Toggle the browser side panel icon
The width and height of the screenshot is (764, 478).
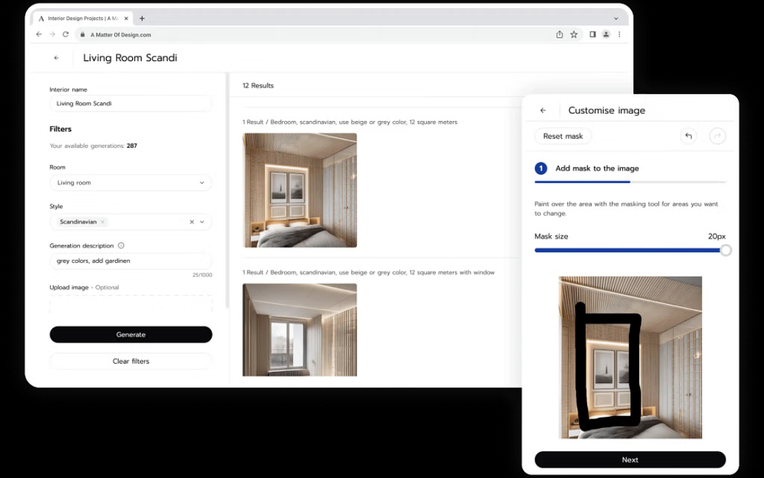tap(593, 34)
